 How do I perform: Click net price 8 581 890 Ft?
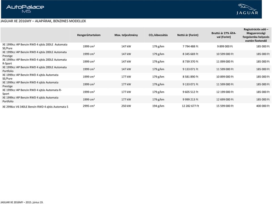point(190,77)
